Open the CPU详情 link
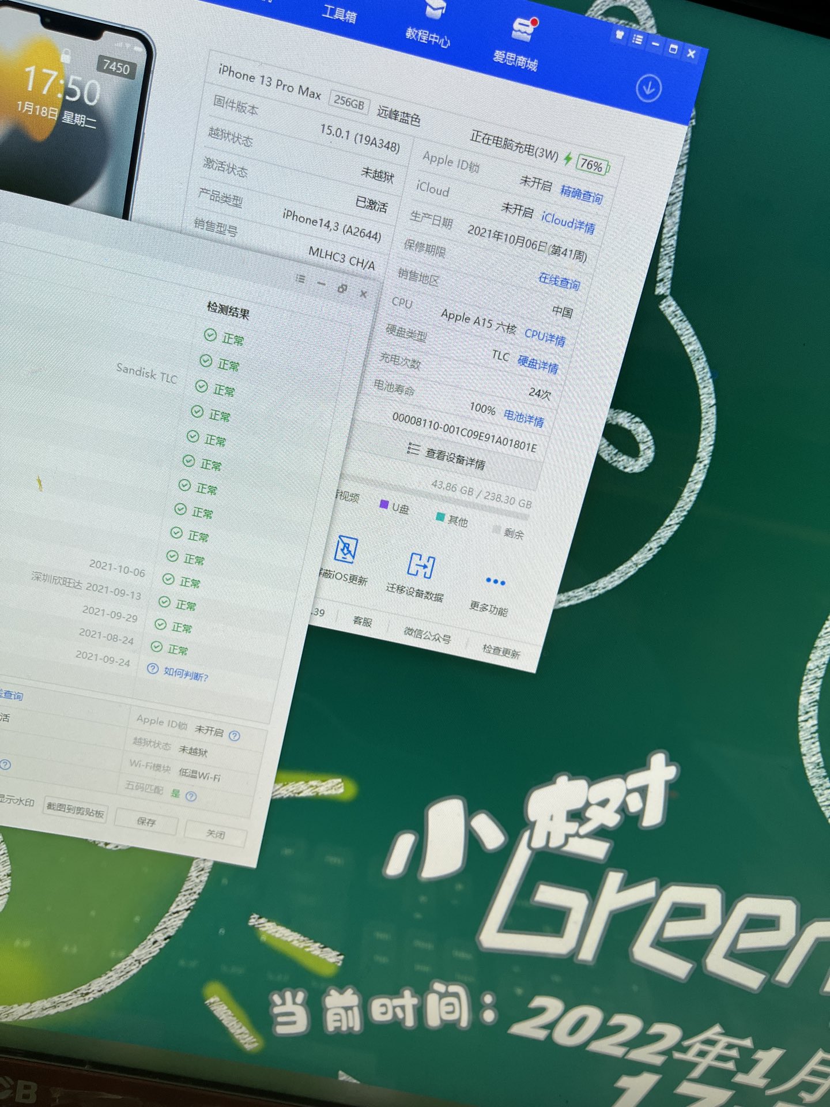The width and height of the screenshot is (830, 1107). point(545,336)
